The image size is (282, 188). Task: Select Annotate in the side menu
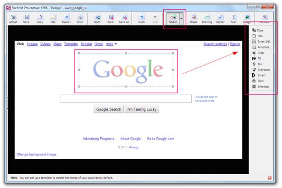tap(261, 47)
